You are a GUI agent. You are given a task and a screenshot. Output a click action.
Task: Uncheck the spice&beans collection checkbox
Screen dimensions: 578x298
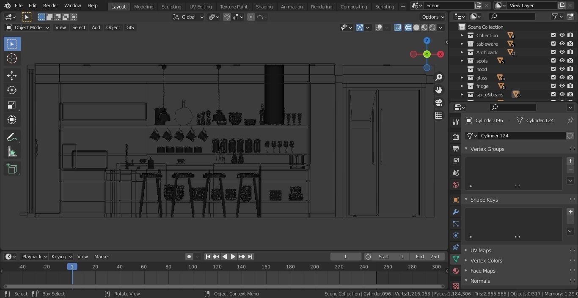coord(553,95)
